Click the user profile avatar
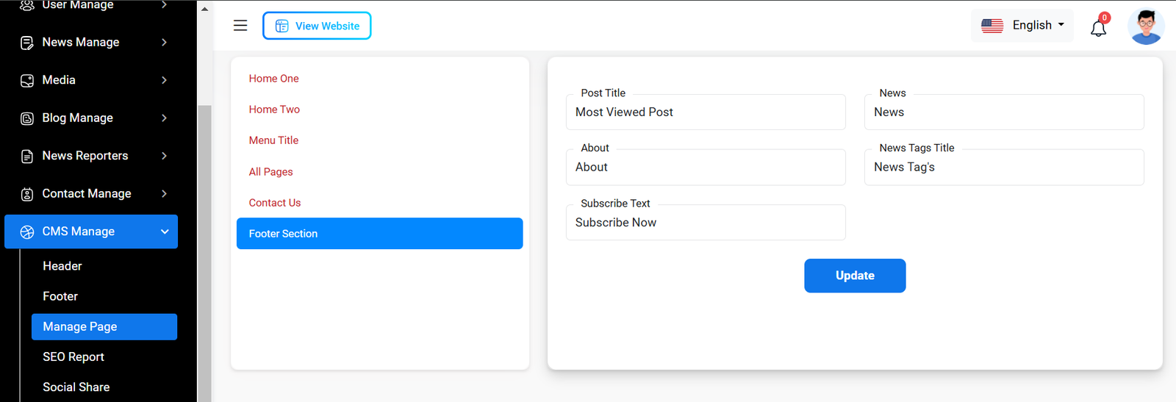 (1146, 26)
